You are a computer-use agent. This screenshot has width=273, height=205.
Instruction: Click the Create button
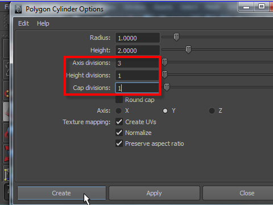click(61, 193)
